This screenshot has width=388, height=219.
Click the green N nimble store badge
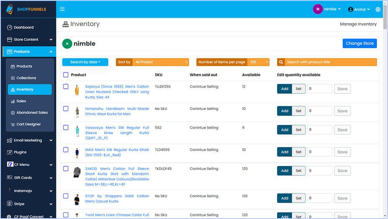tap(67, 44)
